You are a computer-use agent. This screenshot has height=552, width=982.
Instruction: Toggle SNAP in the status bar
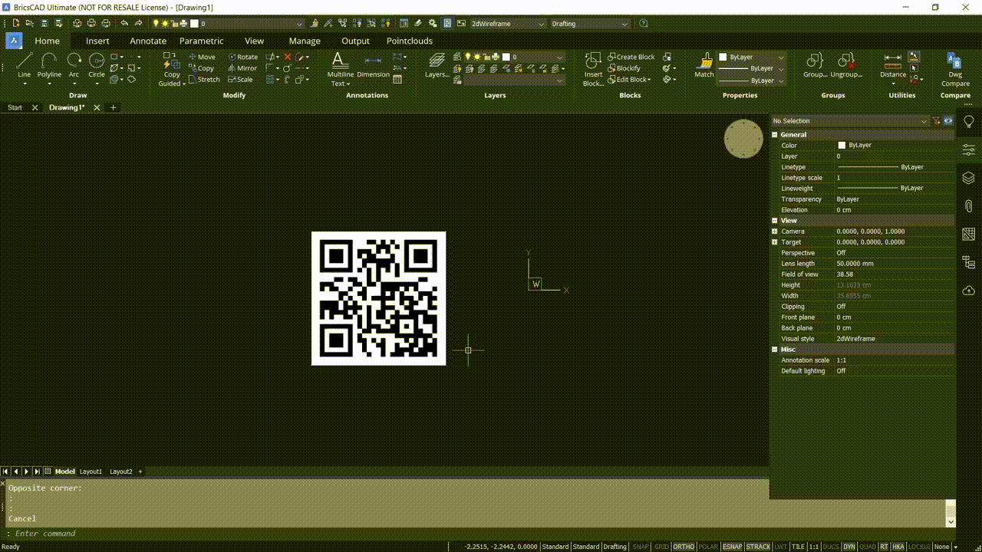click(x=640, y=547)
